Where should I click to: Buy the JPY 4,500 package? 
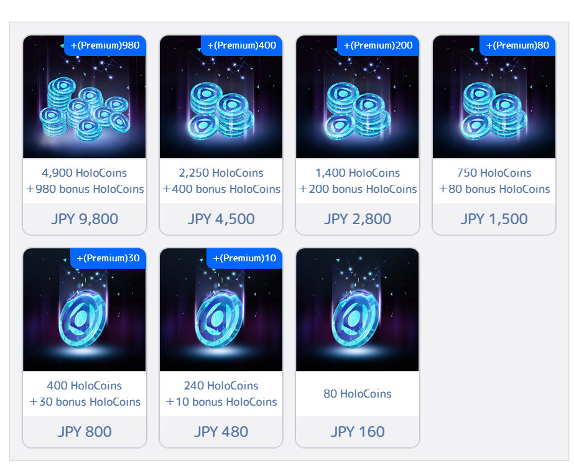click(x=221, y=219)
